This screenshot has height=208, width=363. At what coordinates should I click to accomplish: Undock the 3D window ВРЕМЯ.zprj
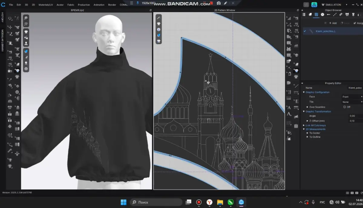click(x=151, y=10)
